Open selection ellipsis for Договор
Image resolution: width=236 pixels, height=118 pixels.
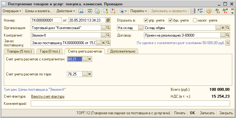[x=223, y=35]
